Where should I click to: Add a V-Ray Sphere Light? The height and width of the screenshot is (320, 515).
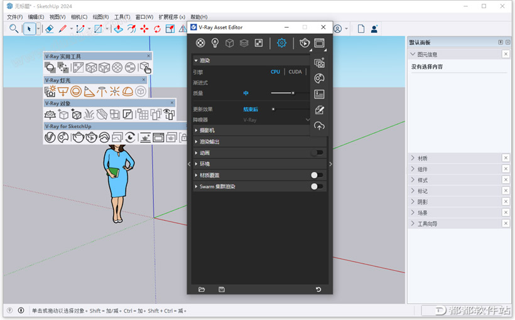point(76,91)
